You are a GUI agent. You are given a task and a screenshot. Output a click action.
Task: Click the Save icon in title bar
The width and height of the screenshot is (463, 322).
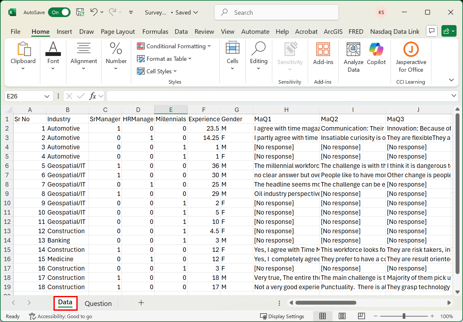(x=80, y=12)
